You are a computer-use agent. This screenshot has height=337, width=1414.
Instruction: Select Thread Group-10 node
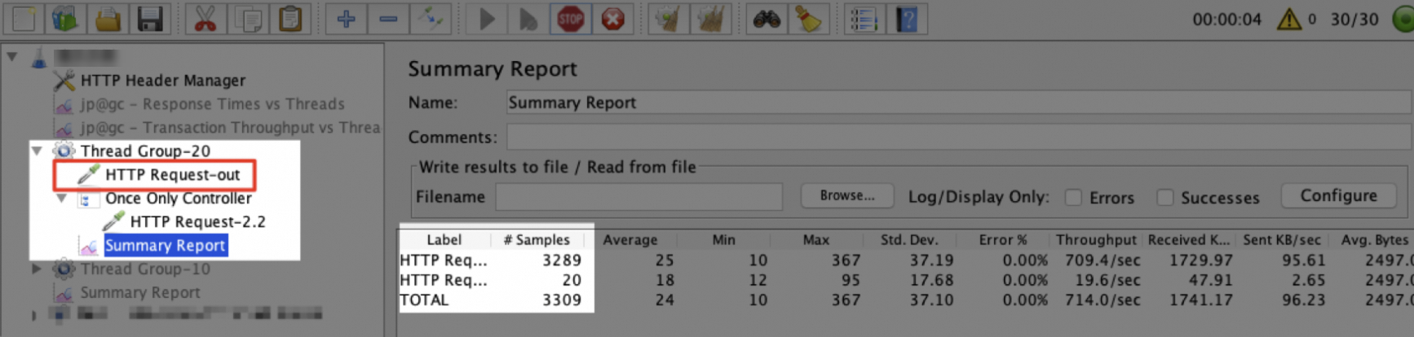145,269
